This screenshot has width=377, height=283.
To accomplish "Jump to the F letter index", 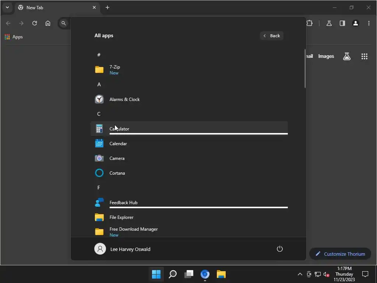I will pyautogui.click(x=99, y=188).
